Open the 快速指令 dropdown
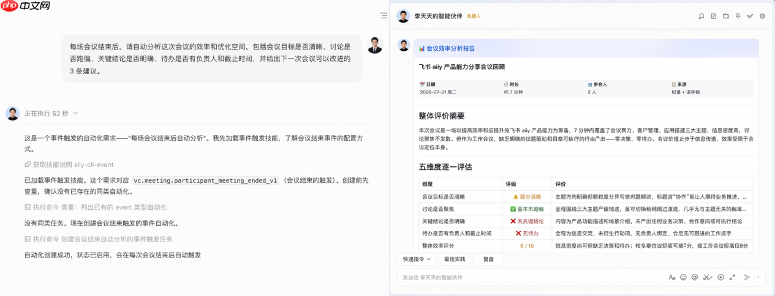 point(417,259)
